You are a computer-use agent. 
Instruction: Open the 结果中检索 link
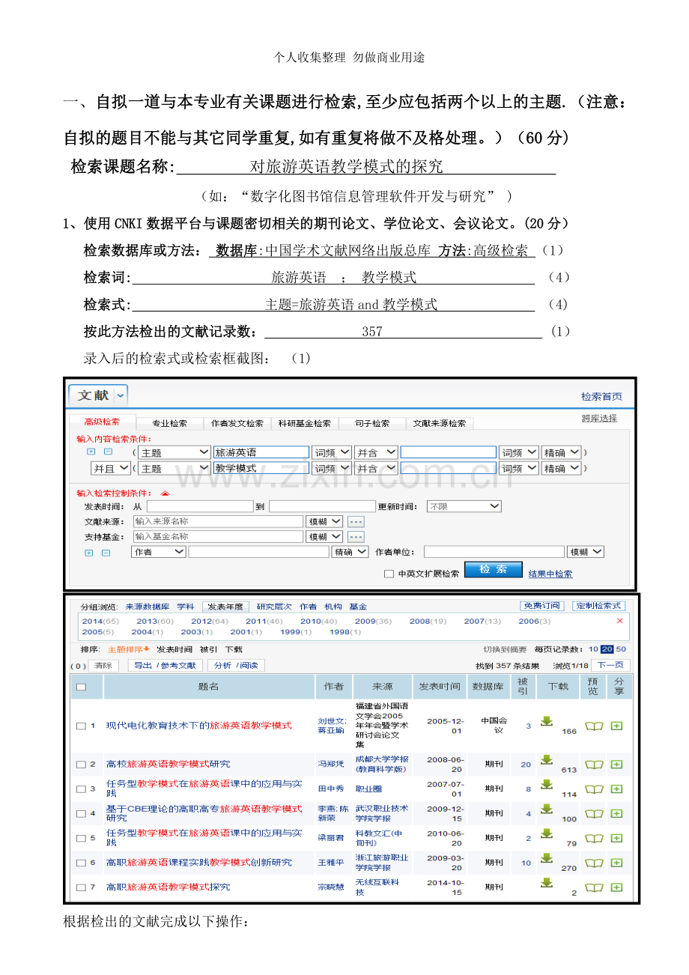pyautogui.click(x=550, y=574)
